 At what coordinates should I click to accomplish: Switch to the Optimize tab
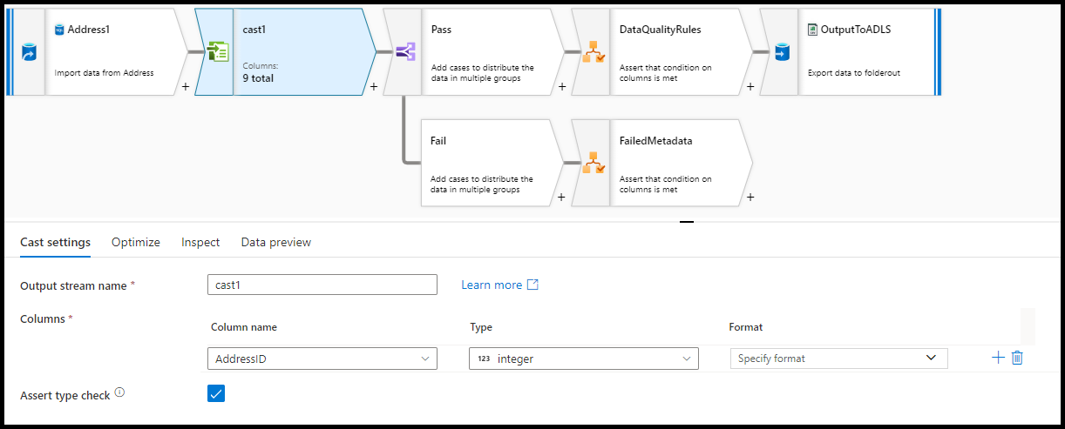tap(136, 242)
